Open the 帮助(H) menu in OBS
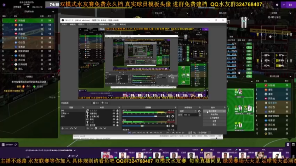The height and width of the screenshot is (166, 296). pyautogui.click(x=123, y=24)
